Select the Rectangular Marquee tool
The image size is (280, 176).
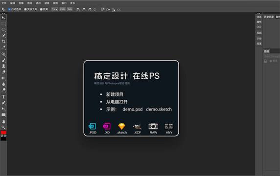3,23
